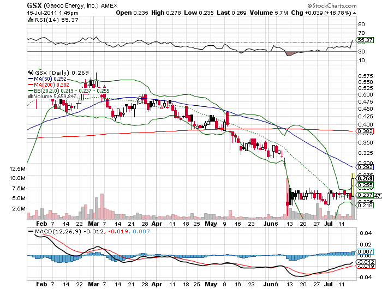The height and width of the screenshot is (289, 382).
Task: Click the Feb label on the MACD axis
Action: click(x=41, y=284)
